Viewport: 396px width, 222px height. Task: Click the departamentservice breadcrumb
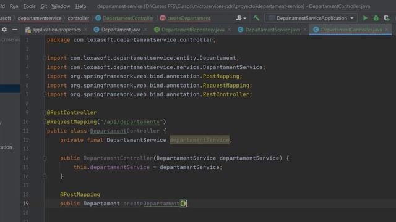[40, 18]
